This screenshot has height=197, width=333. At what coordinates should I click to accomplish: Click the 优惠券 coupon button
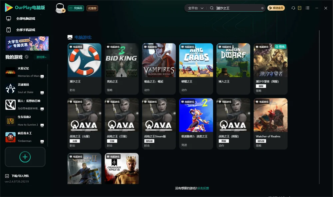[92, 8]
